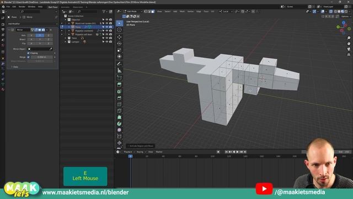
Task: Open the Local transform orientation dropdown
Action: pyautogui.click(x=226, y=11)
